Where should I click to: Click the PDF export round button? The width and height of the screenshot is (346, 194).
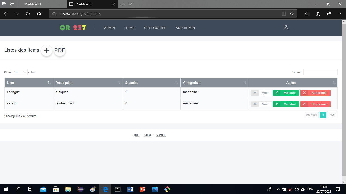(60, 50)
